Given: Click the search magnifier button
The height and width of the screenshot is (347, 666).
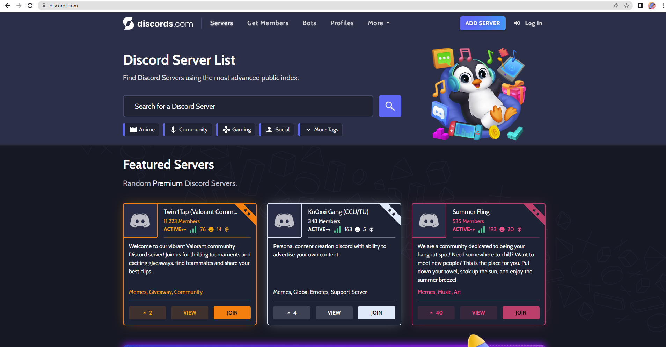Looking at the screenshot, I should click(x=390, y=106).
